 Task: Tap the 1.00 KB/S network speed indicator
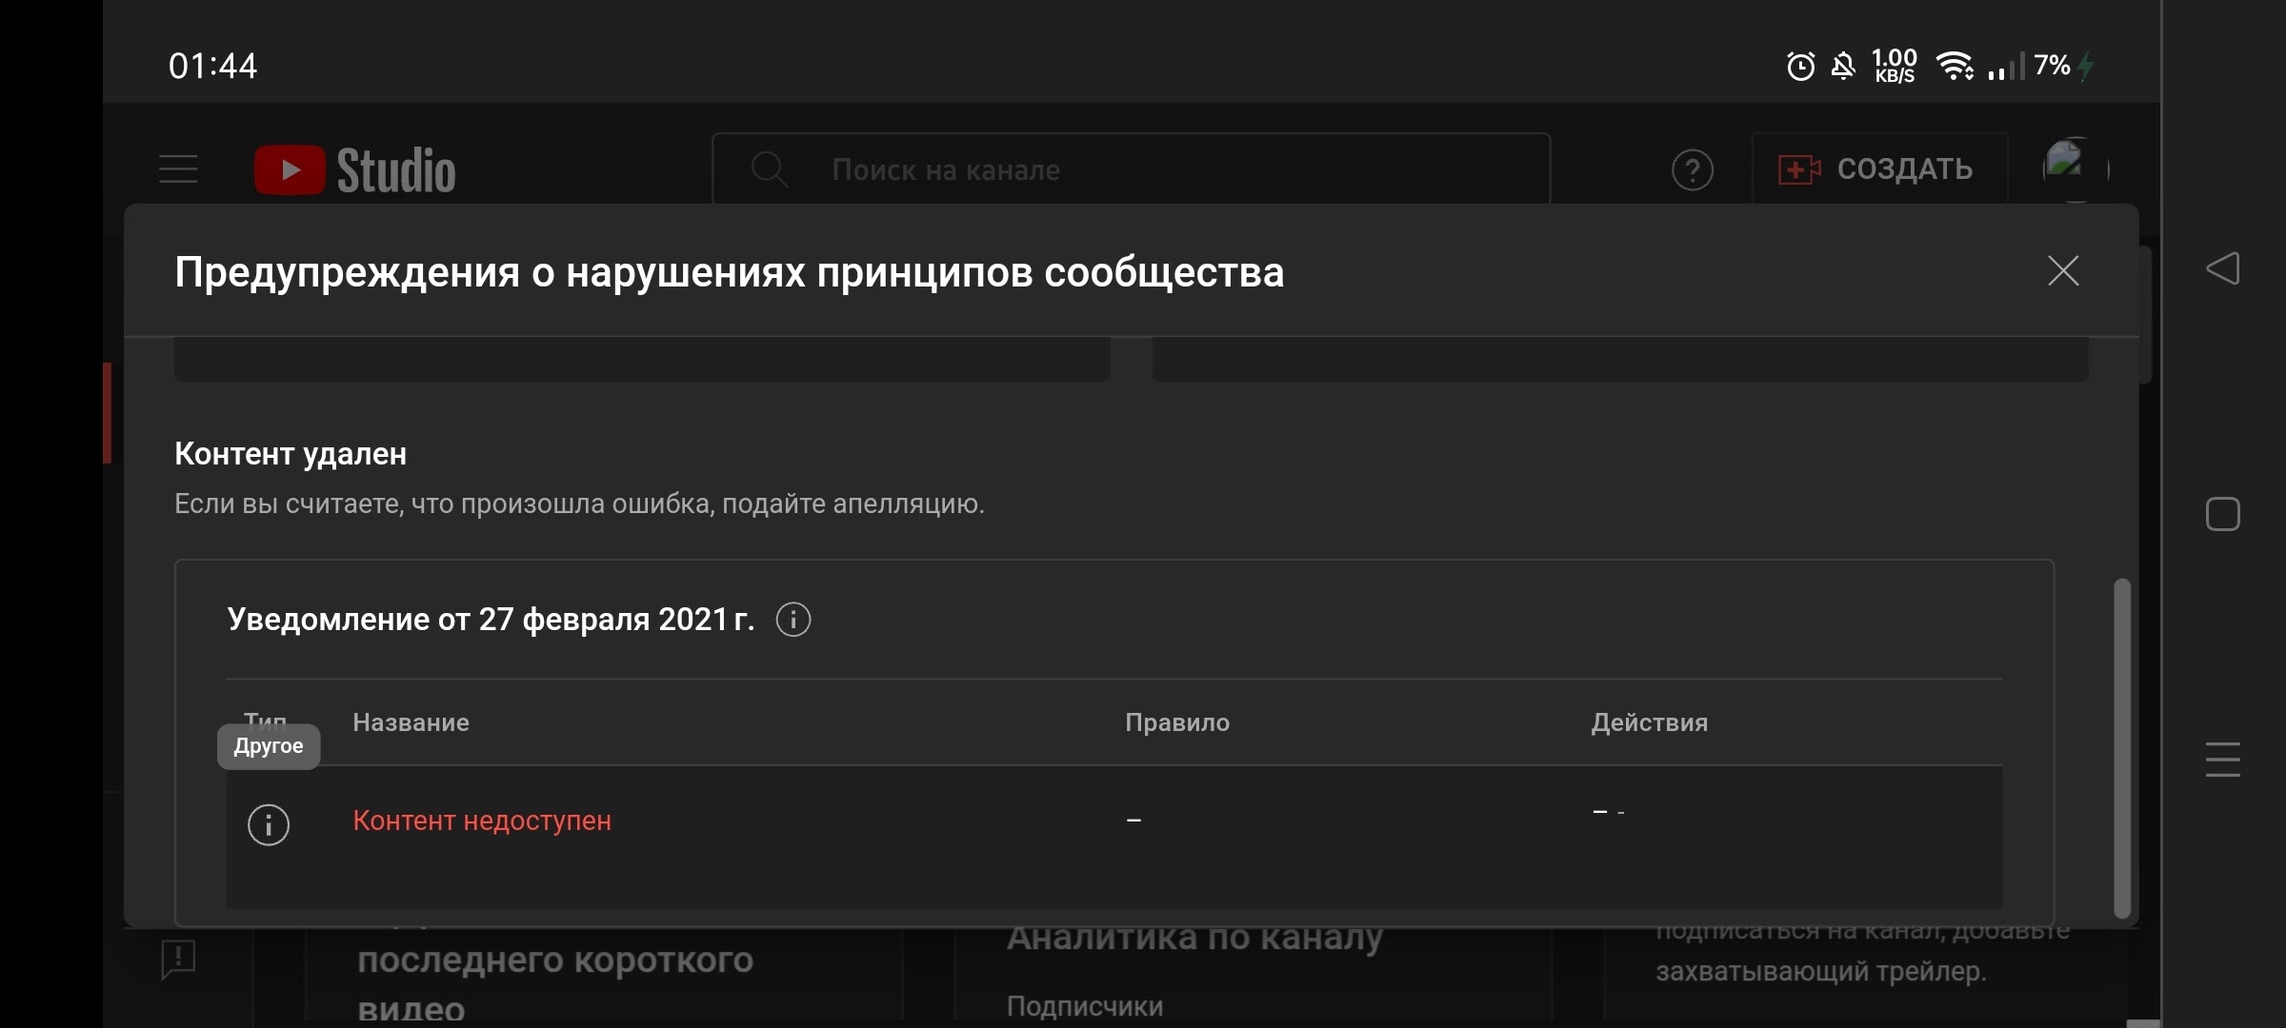(x=1895, y=66)
